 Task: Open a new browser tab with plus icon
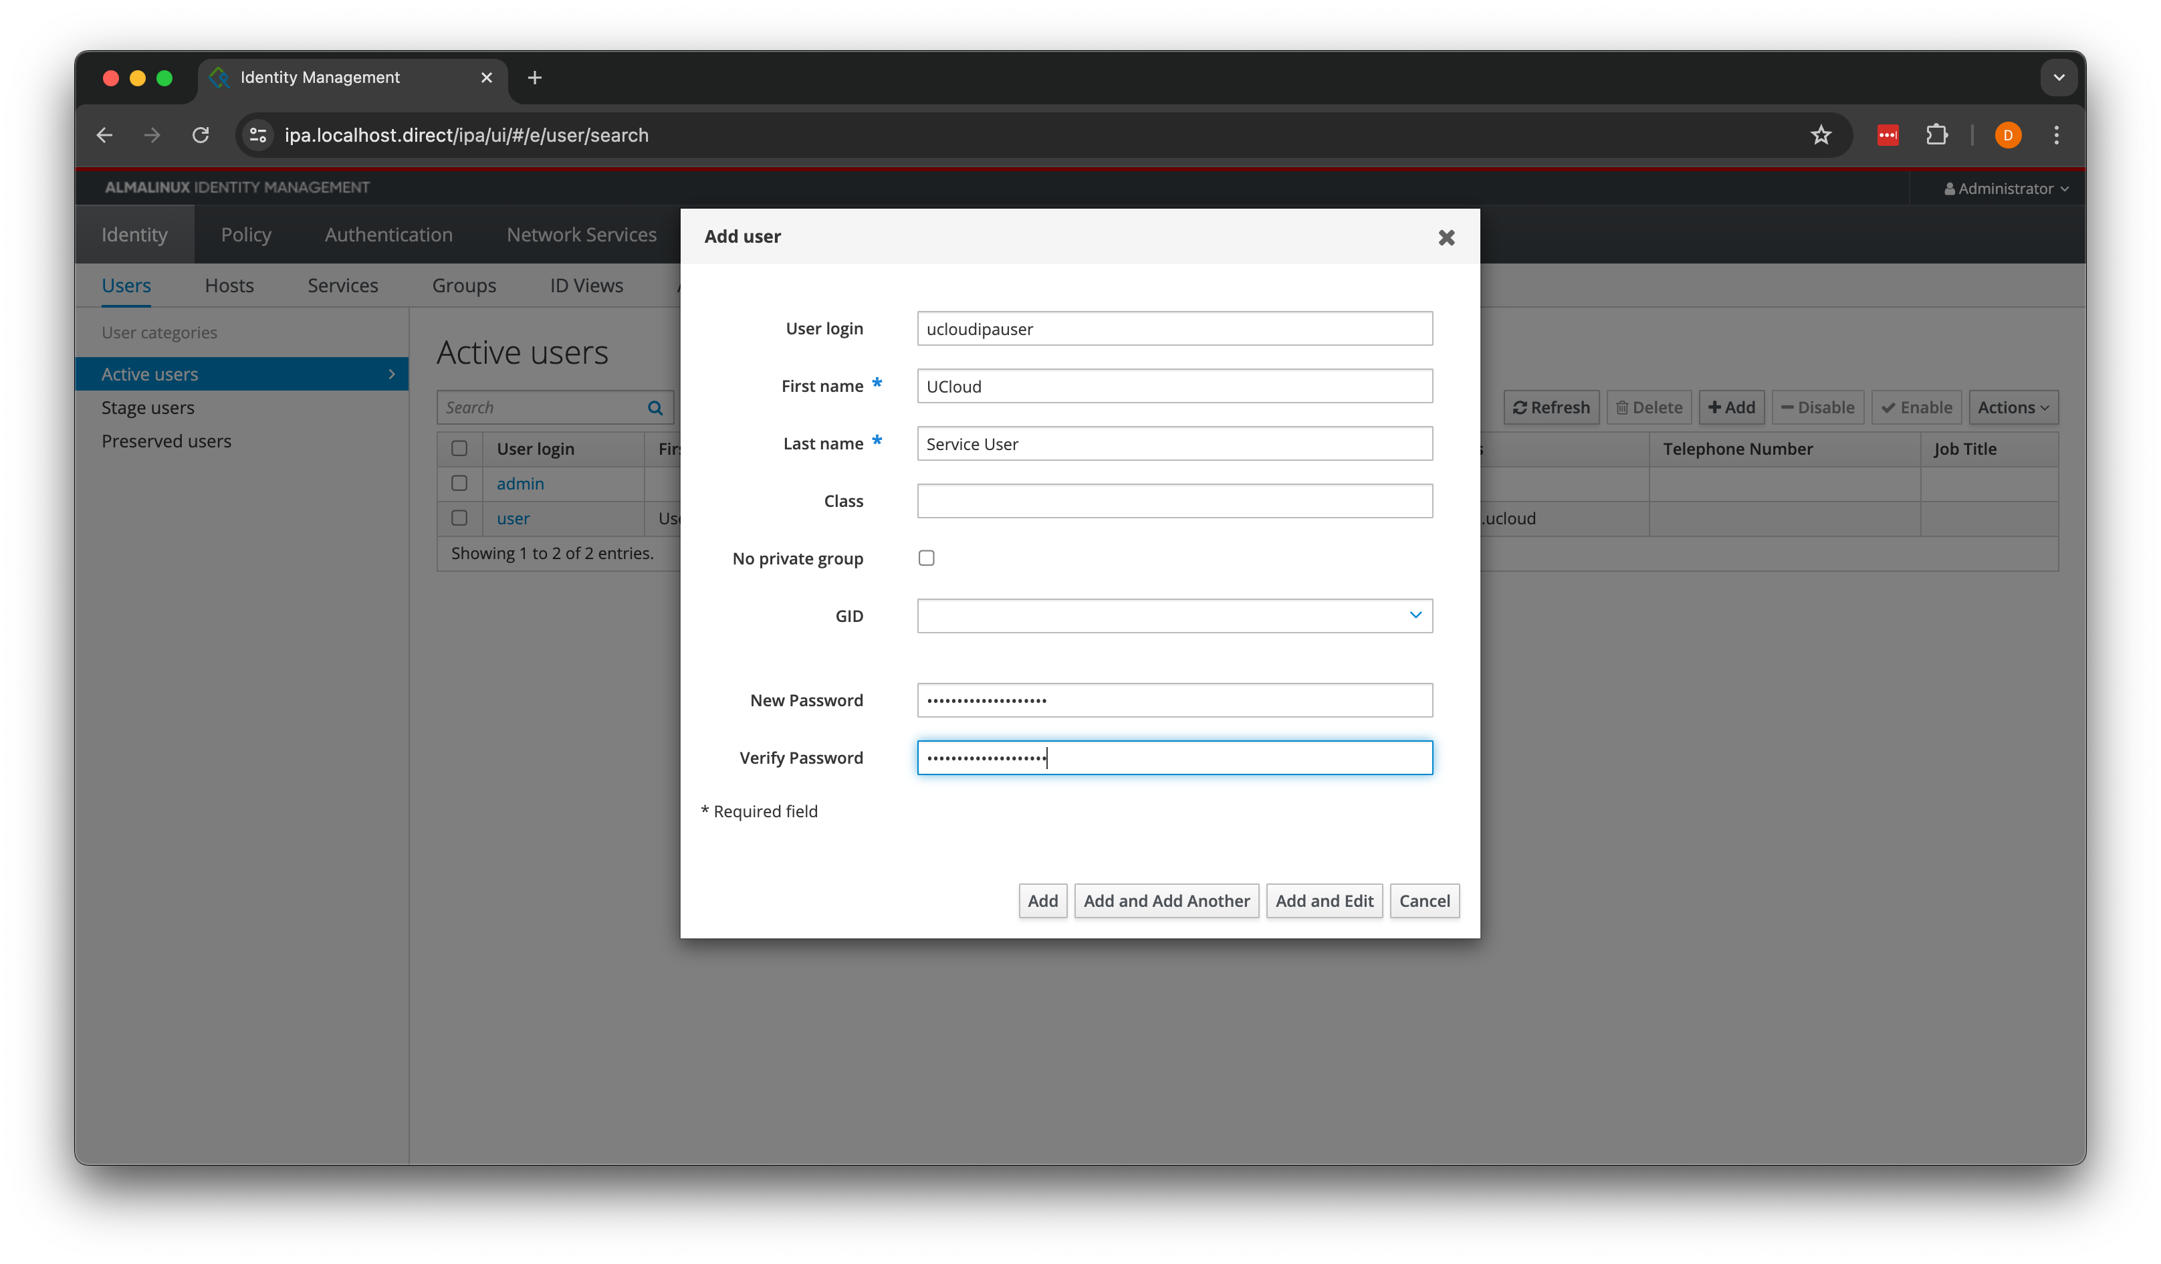pyautogui.click(x=534, y=77)
